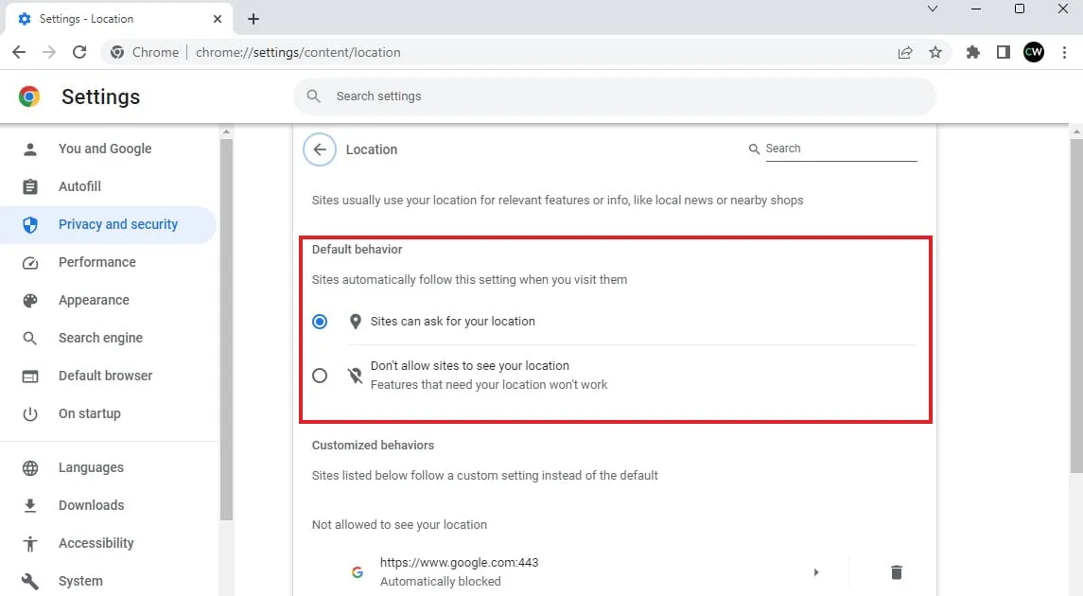Open the Extensions puzzle icon

coord(972,53)
